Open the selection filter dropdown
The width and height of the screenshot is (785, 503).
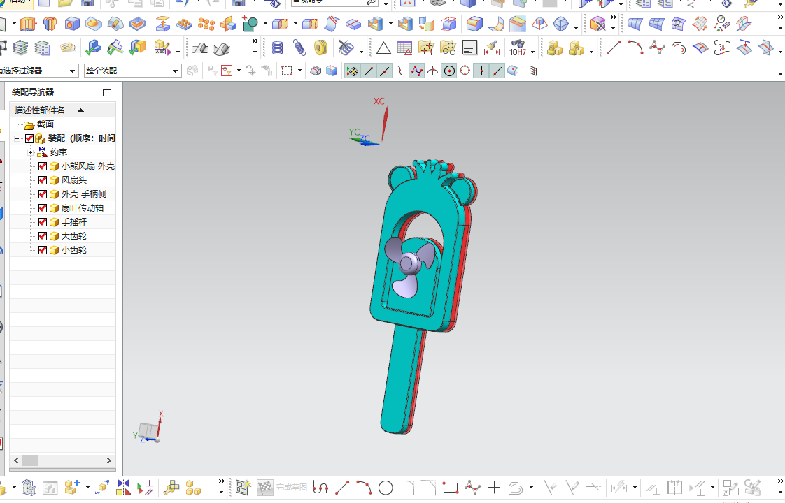[38, 71]
